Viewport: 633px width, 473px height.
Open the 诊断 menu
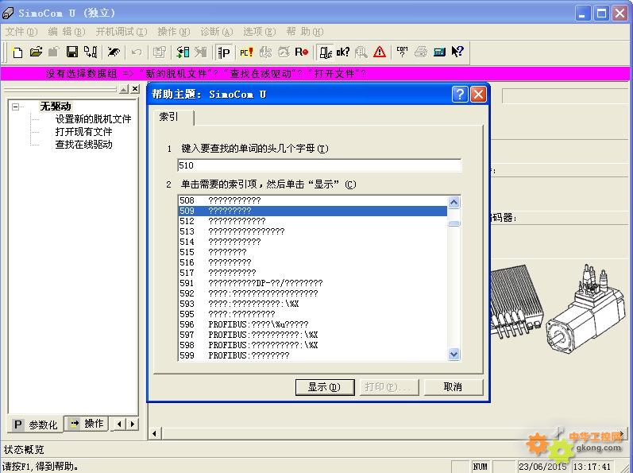(217, 32)
